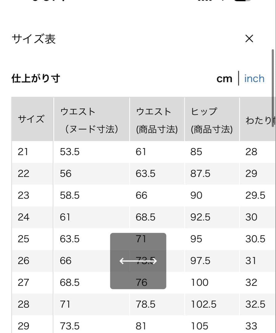The width and height of the screenshot is (276, 333).
Task: Click the 仕上がり寸 section heading
Action: (36, 78)
